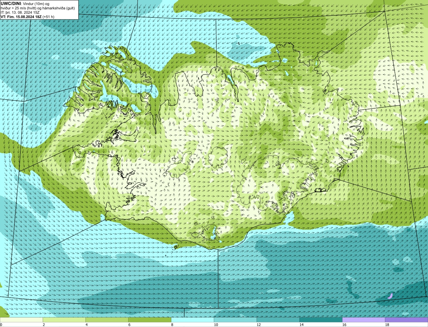Click the purple legend swatch above 18
428x327 pixels.
click(x=407, y=320)
